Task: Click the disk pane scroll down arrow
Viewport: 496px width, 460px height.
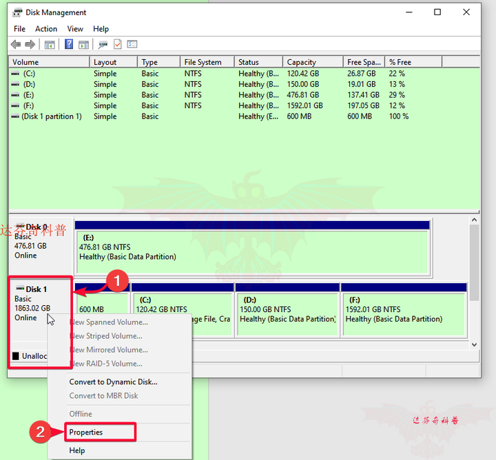Action: pyautogui.click(x=474, y=344)
